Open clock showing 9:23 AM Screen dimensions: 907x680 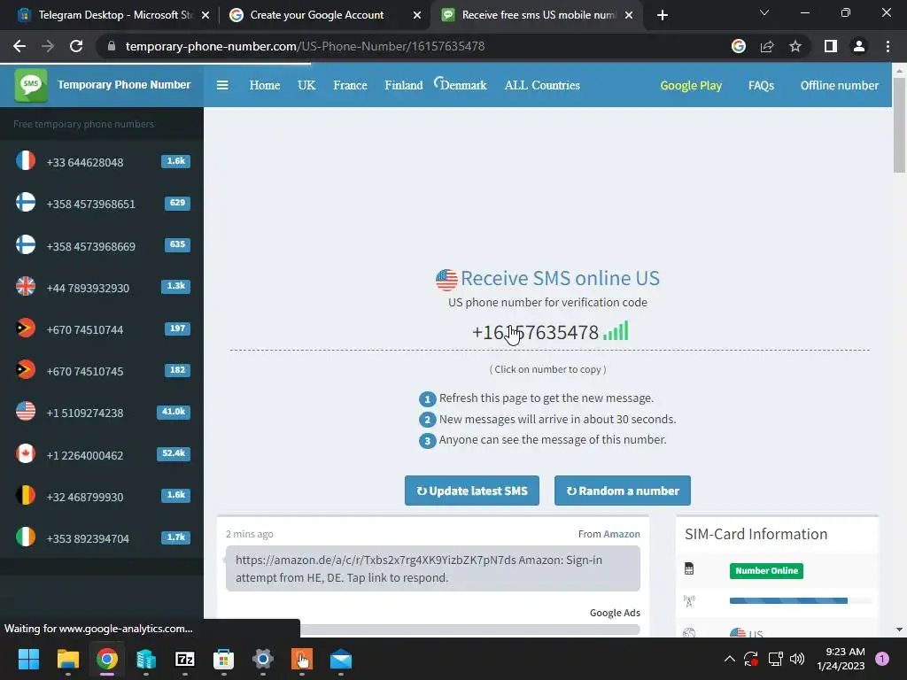pyautogui.click(x=841, y=659)
